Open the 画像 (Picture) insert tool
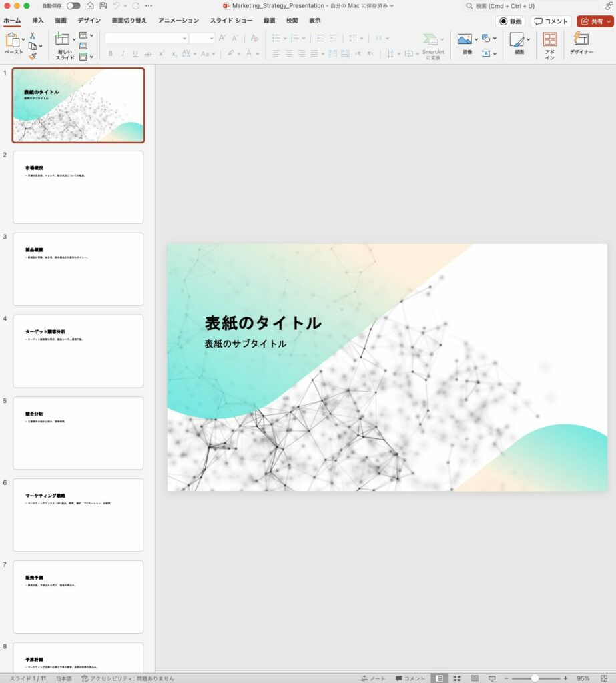 click(x=465, y=41)
